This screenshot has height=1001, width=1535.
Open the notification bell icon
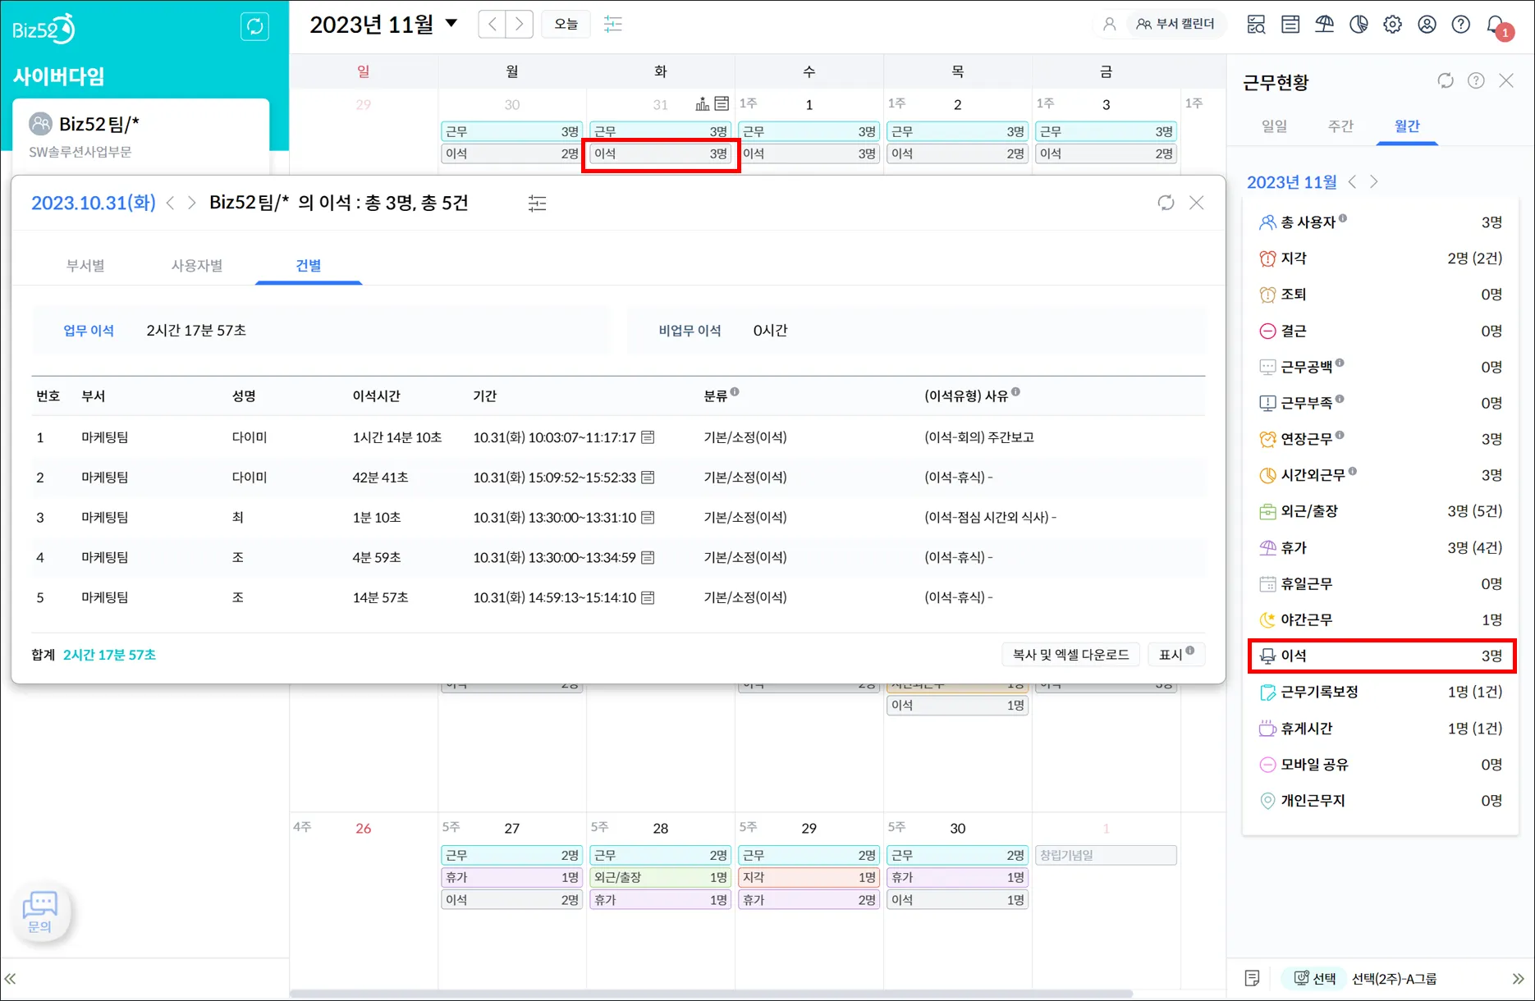(1496, 25)
